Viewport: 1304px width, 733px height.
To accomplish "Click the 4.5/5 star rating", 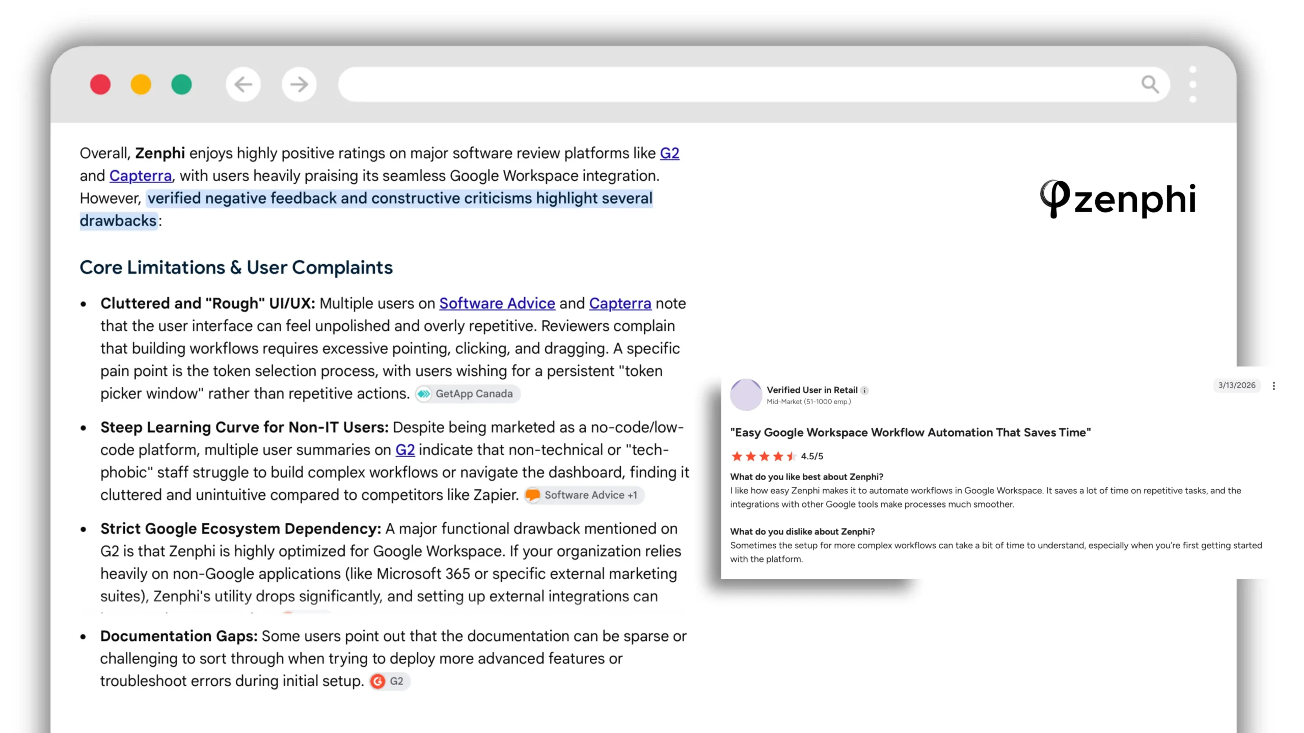I will click(x=776, y=456).
